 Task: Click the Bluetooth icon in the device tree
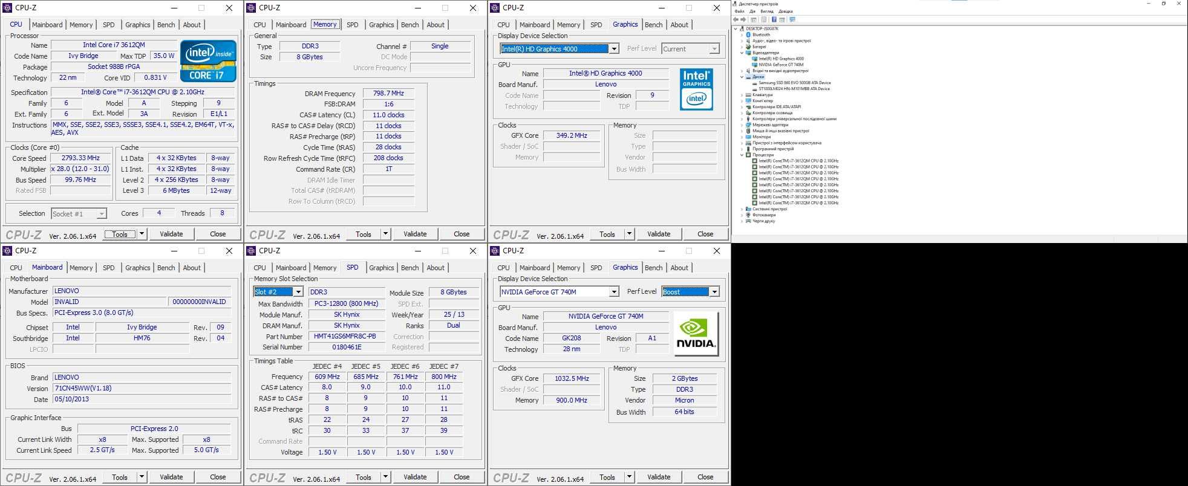tap(748, 34)
